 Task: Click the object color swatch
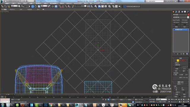(x=189, y=15)
